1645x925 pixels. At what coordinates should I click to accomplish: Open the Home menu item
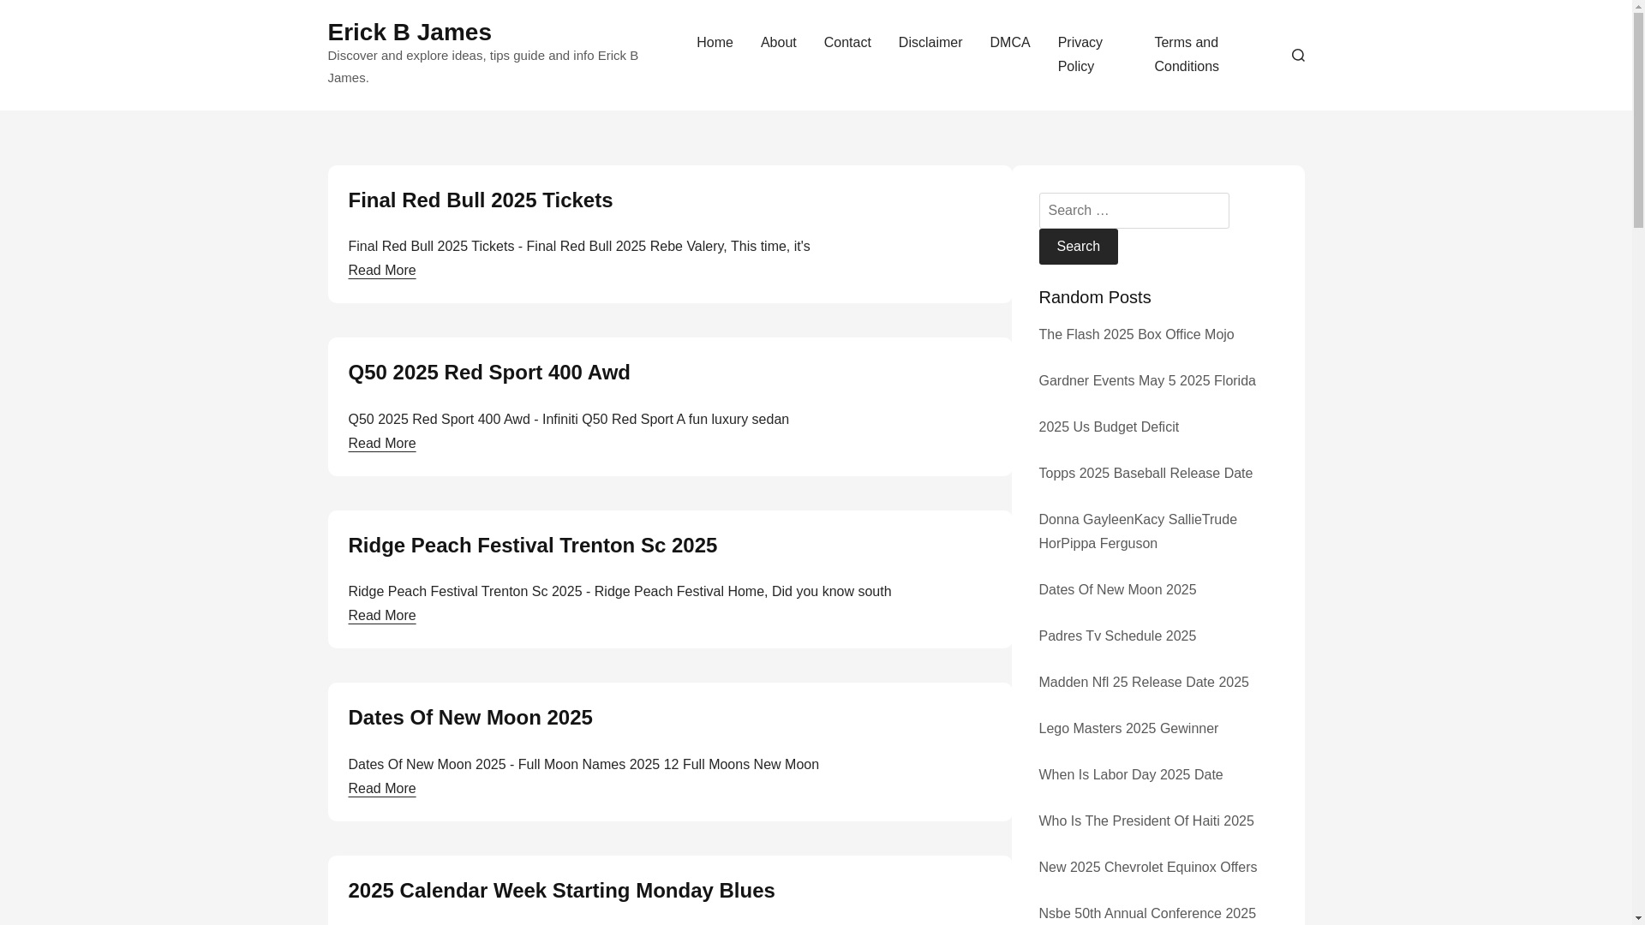(x=715, y=43)
